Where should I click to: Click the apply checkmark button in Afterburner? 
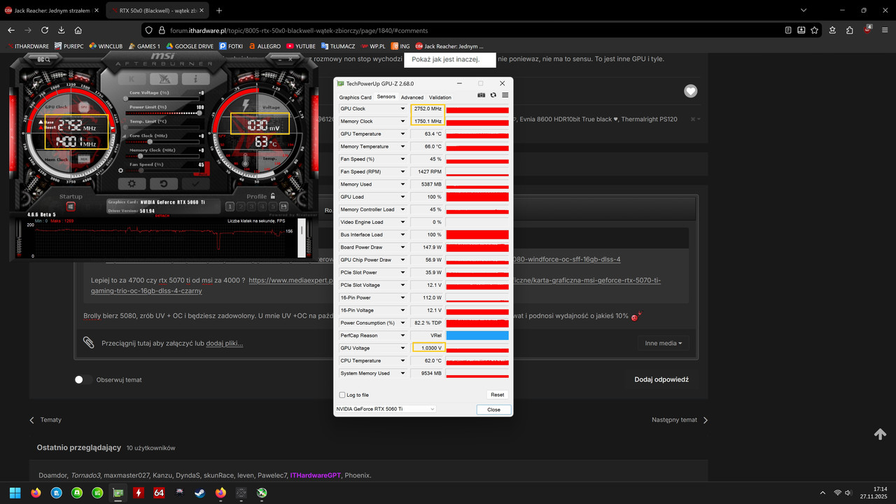pos(195,183)
